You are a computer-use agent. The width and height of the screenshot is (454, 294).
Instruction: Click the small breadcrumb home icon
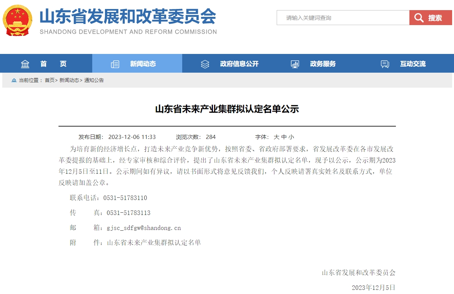click(x=14, y=80)
